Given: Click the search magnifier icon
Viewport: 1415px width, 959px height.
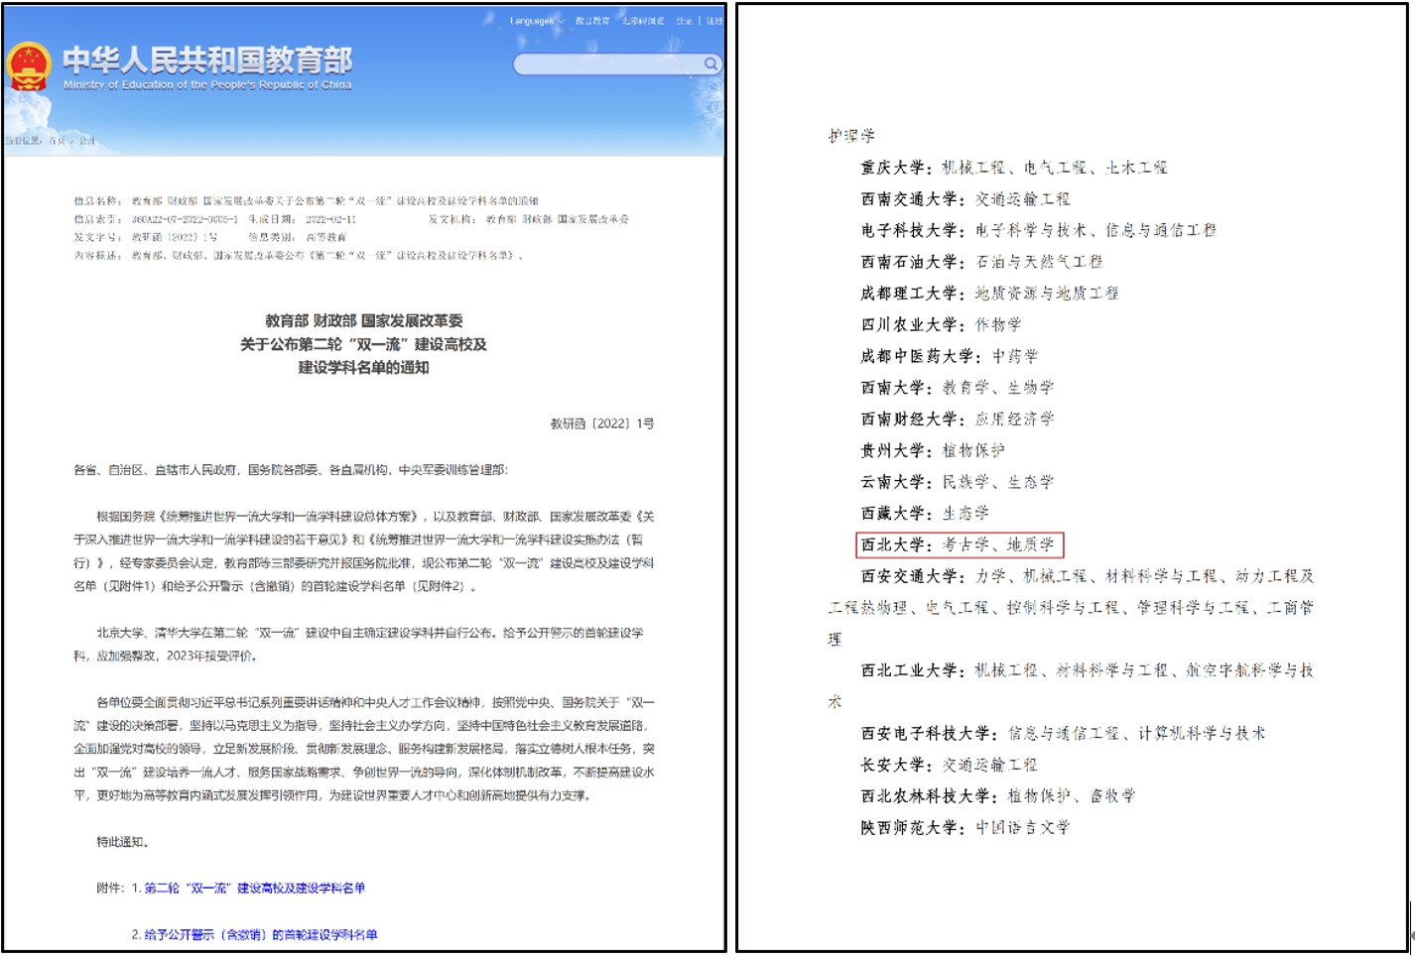Looking at the screenshot, I should pyautogui.click(x=710, y=63).
